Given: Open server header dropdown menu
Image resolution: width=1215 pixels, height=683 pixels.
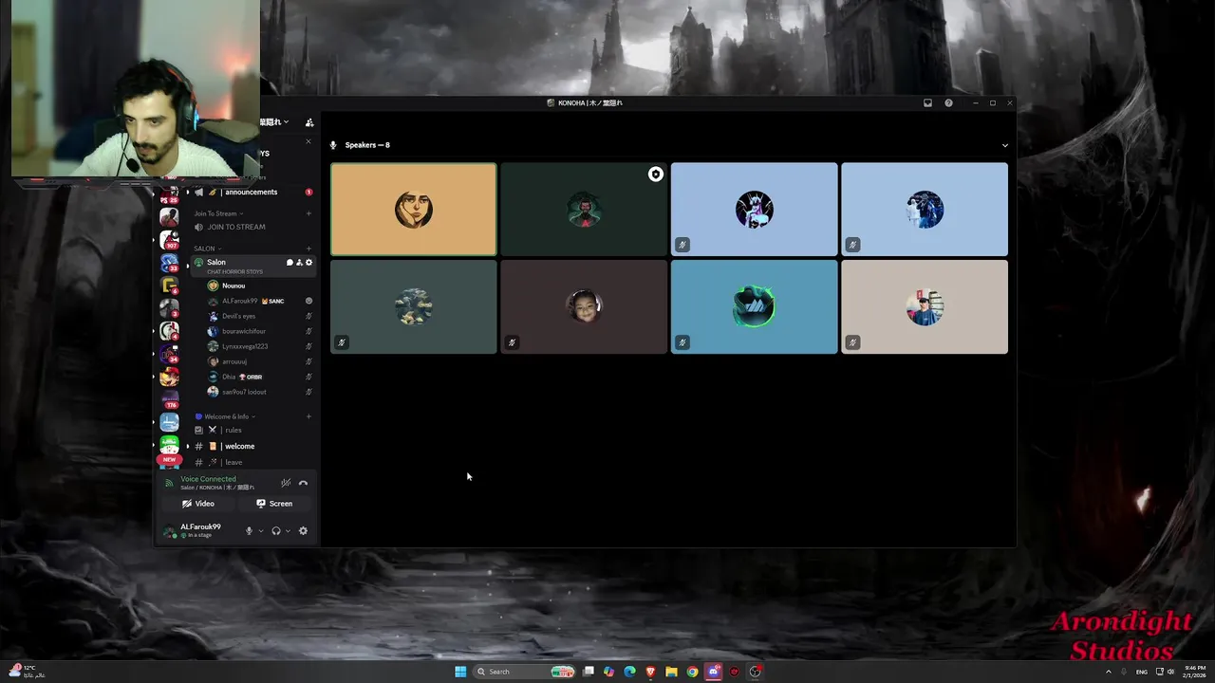Looking at the screenshot, I should pyautogui.click(x=276, y=122).
